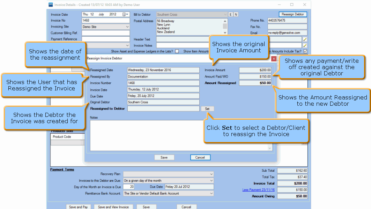This screenshot has height=209, width=371.
Task: Click the E icon beside Bill to Debtor
Action: tap(230, 14)
